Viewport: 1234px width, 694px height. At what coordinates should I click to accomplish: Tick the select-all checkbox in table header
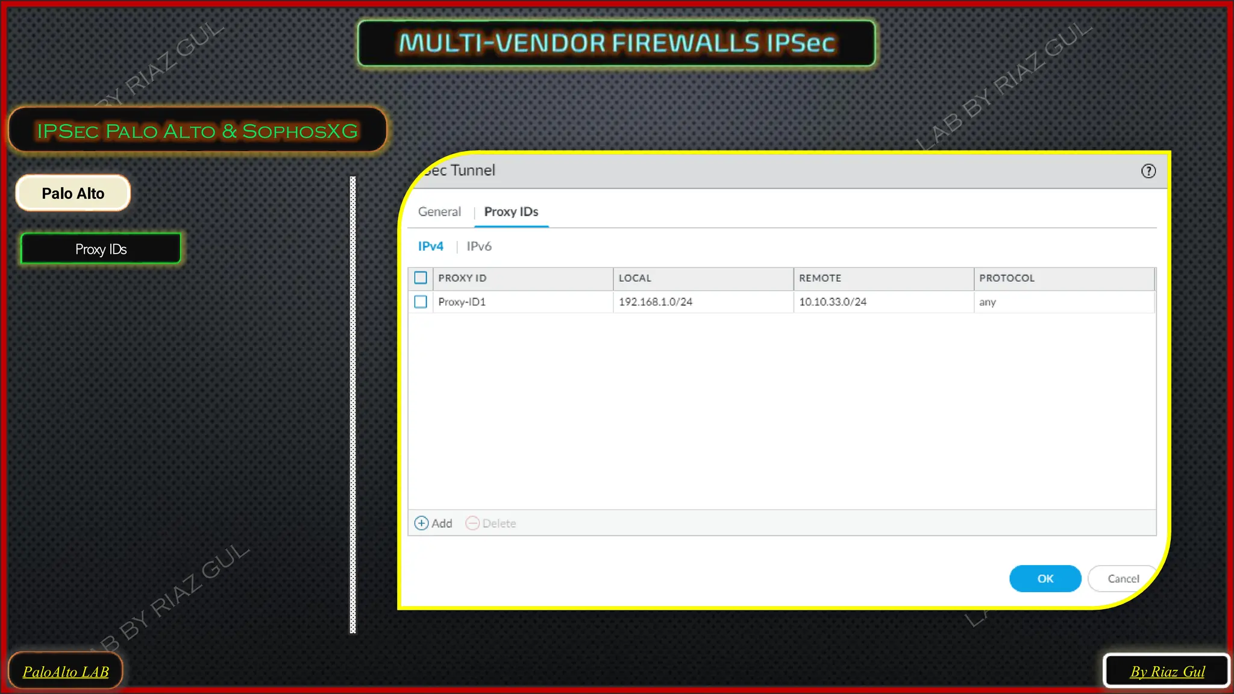[421, 278]
